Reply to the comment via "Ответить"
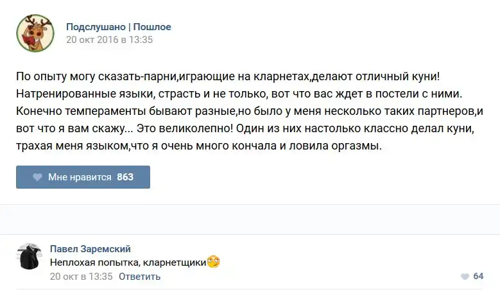Viewport: 500px width, 292px height. pos(139,277)
